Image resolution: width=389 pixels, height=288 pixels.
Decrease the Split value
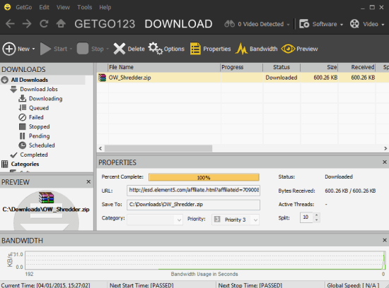tap(317, 220)
